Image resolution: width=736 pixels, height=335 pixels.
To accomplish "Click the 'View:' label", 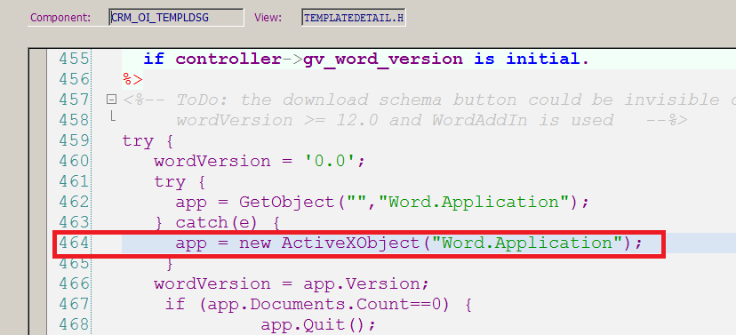I will (x=268, y=18).
